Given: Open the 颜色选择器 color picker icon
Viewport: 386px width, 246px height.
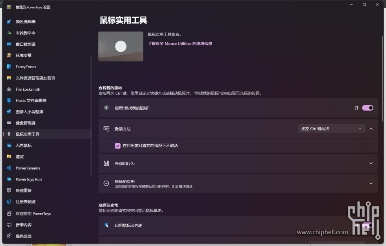Looking at the screenshot, I should pos(9,22).
